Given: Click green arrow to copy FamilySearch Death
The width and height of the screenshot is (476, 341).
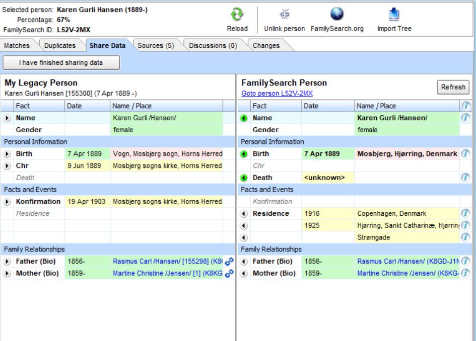Looking at the screenshot, I should pyautogui.click(x=244, y=178).
